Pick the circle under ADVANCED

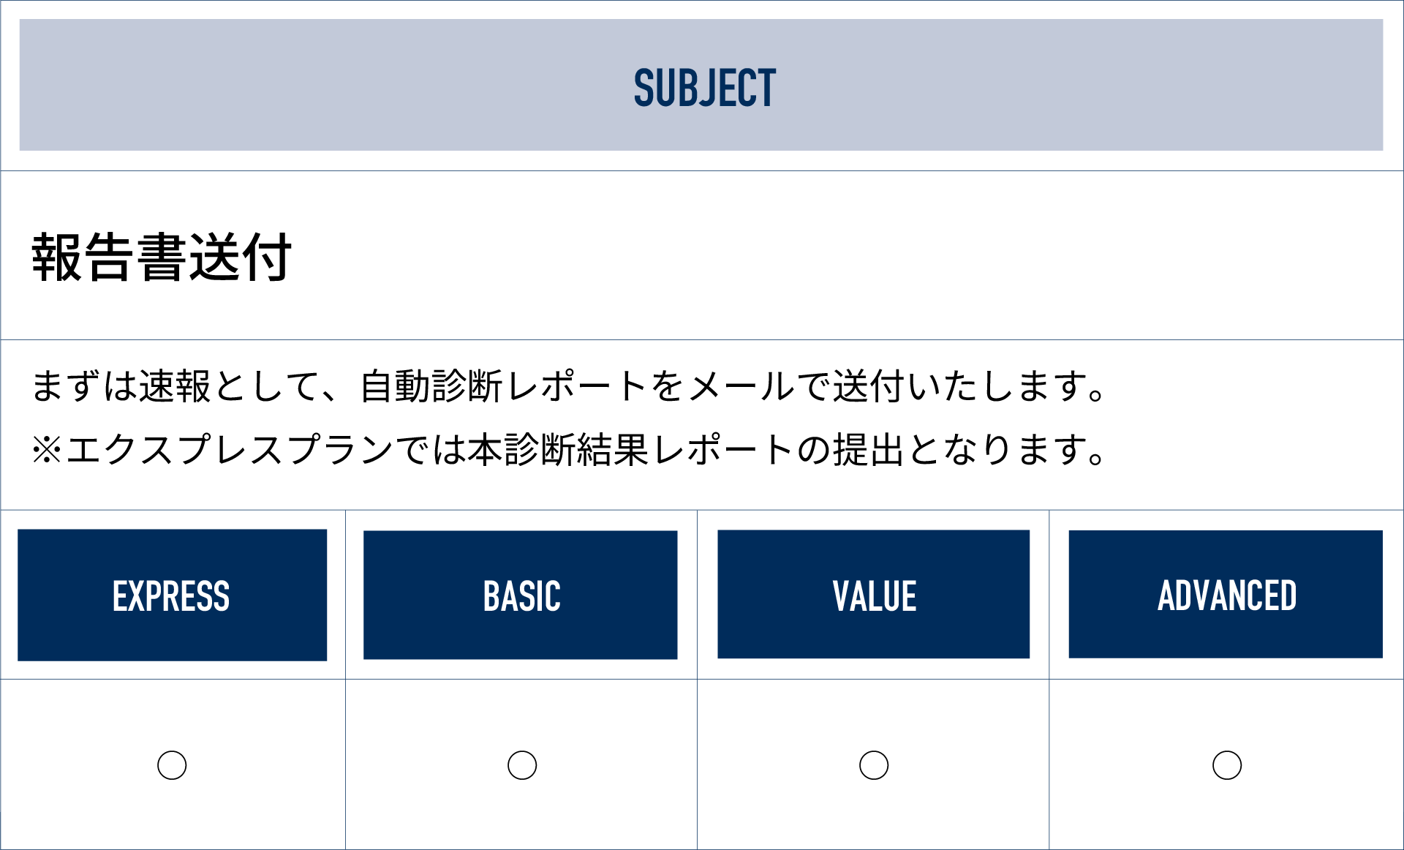click(x=1226, y=765)
